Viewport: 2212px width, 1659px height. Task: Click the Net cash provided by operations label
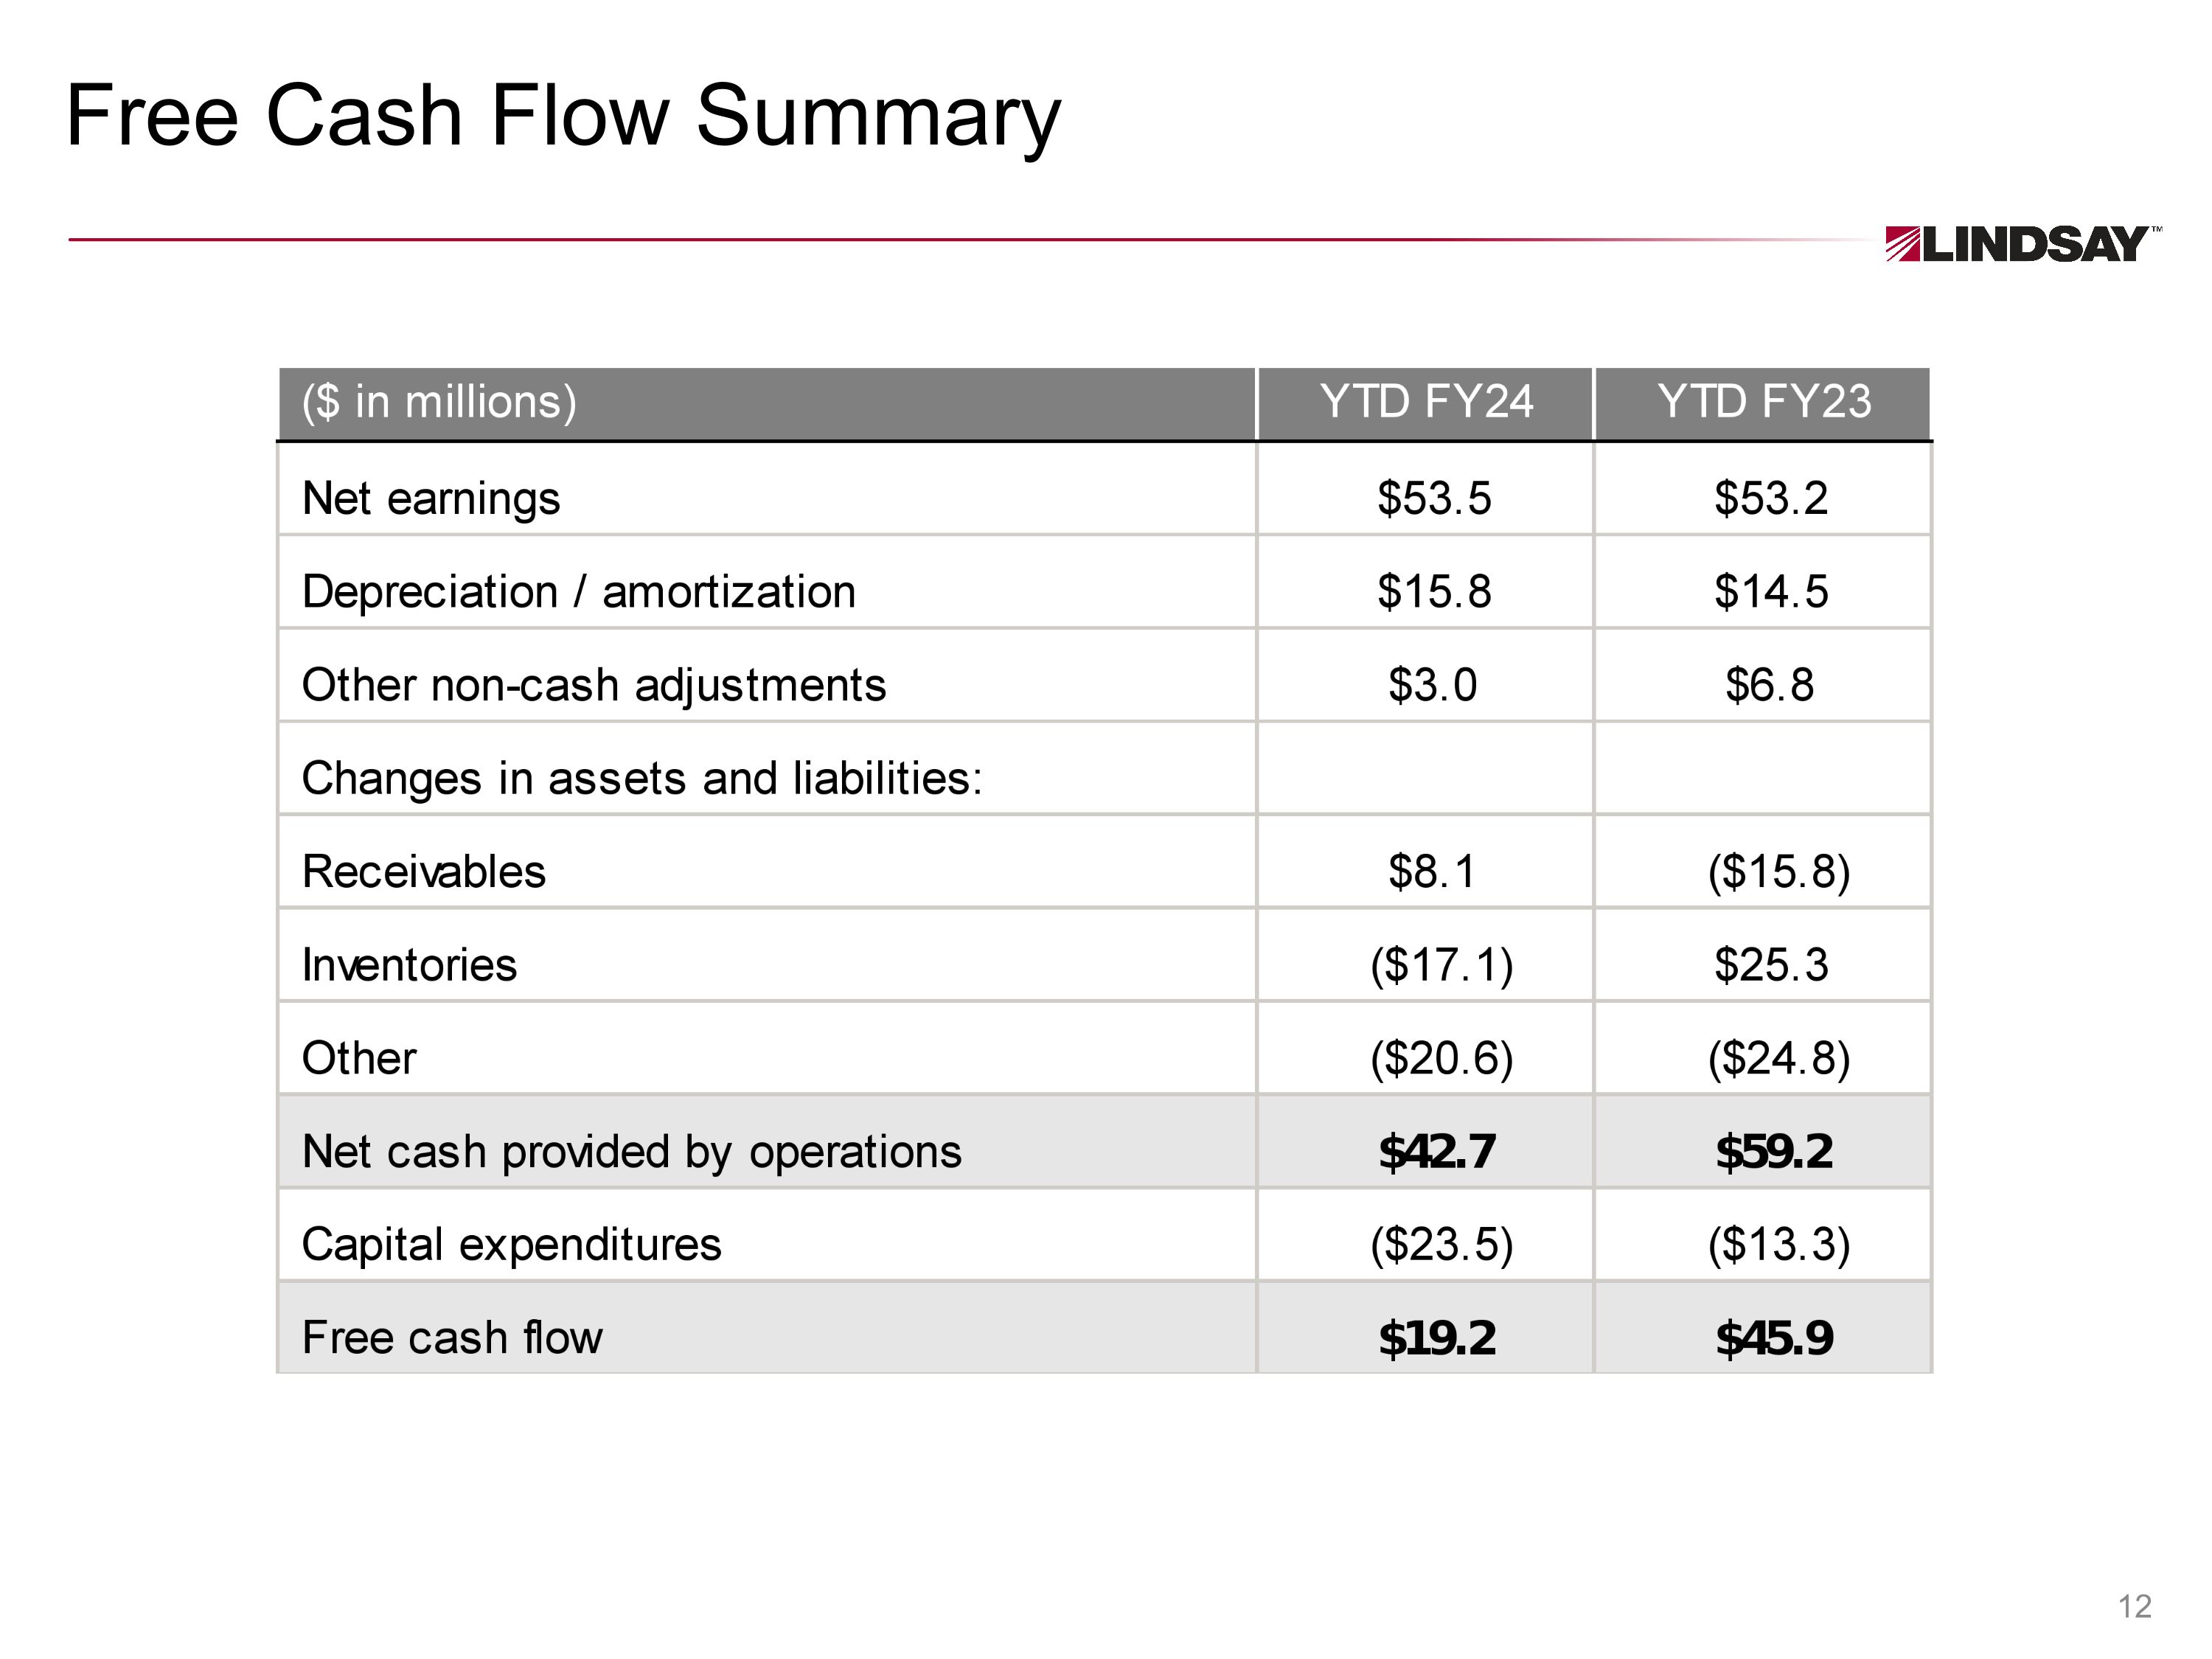pos(631,1151)
